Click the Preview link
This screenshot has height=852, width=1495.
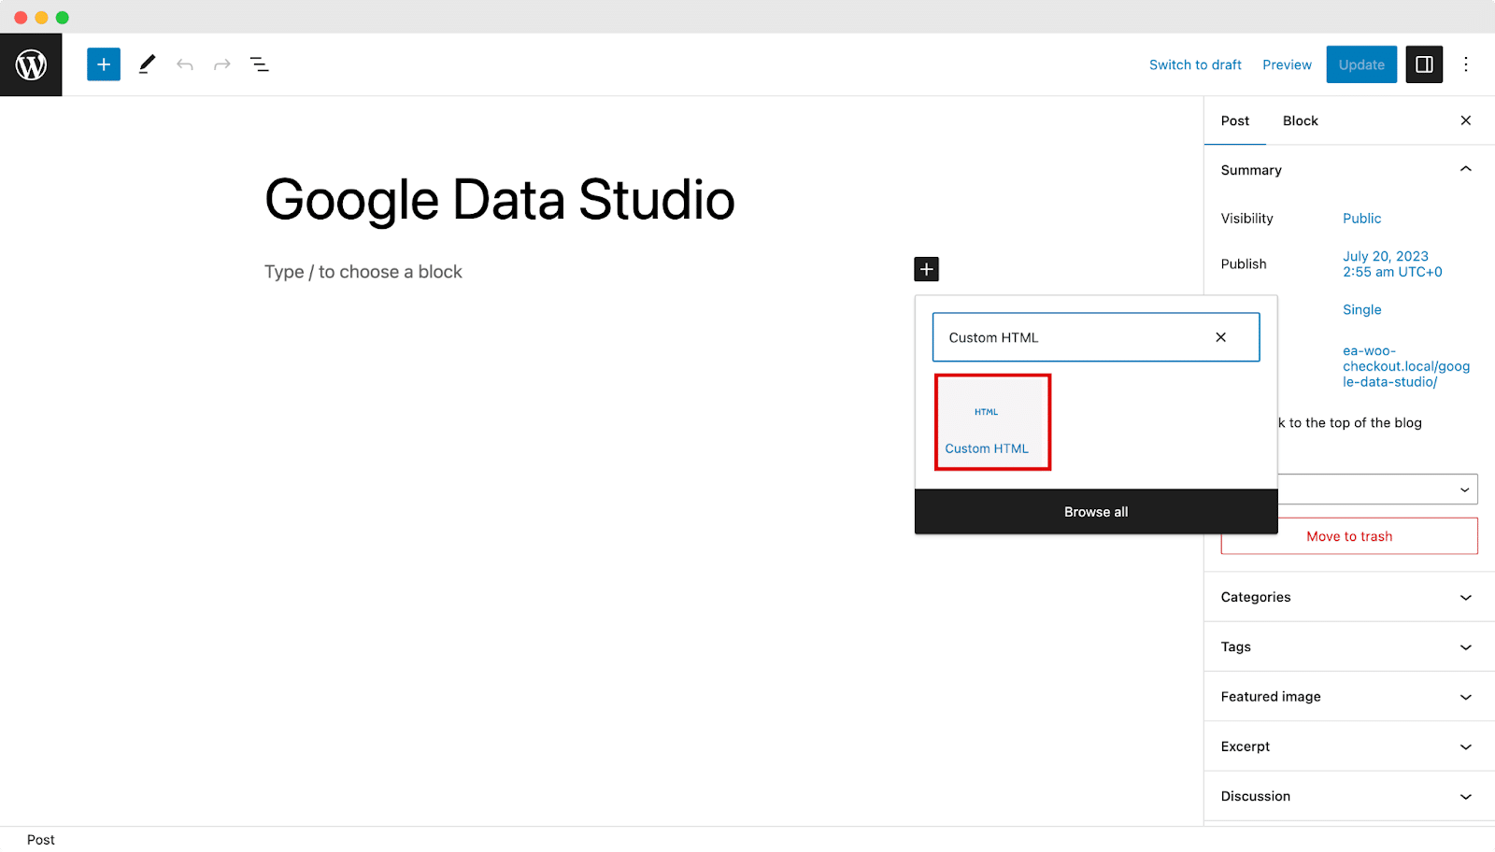[x=1287, y=64]
